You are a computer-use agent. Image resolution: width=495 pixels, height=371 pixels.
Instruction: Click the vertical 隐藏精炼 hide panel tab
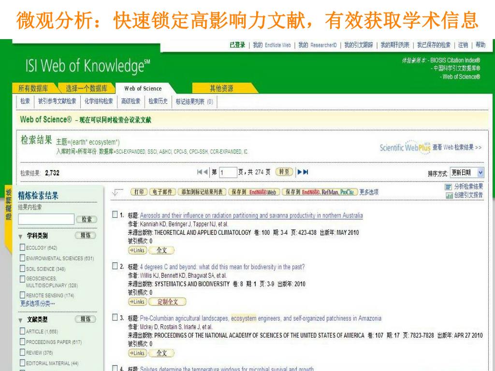click(9, 204)
